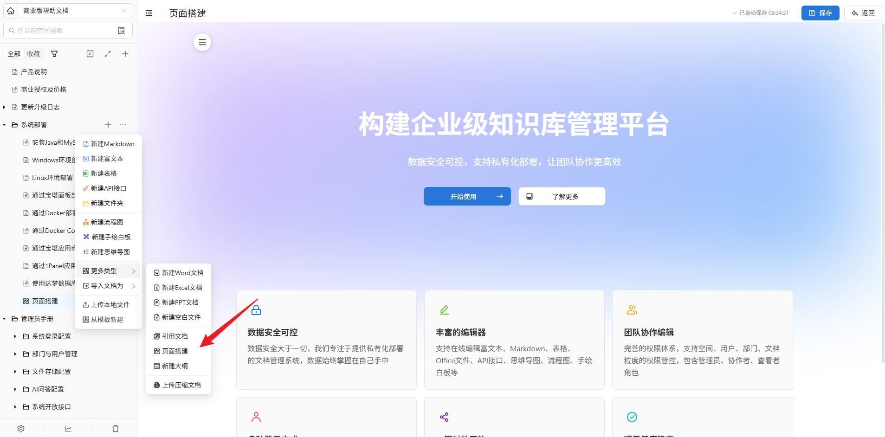Collapse the 系统部署 folder
This screenshot has width=885, height=437.
pyautogui.click(x=4, y=125)
